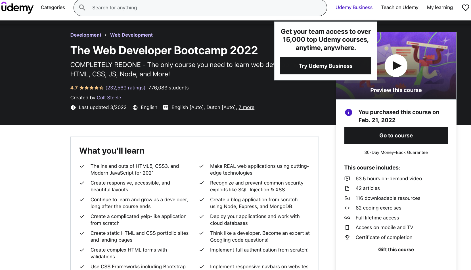
Task: Click the certificate trophy icon
Action: pos(347,237)
